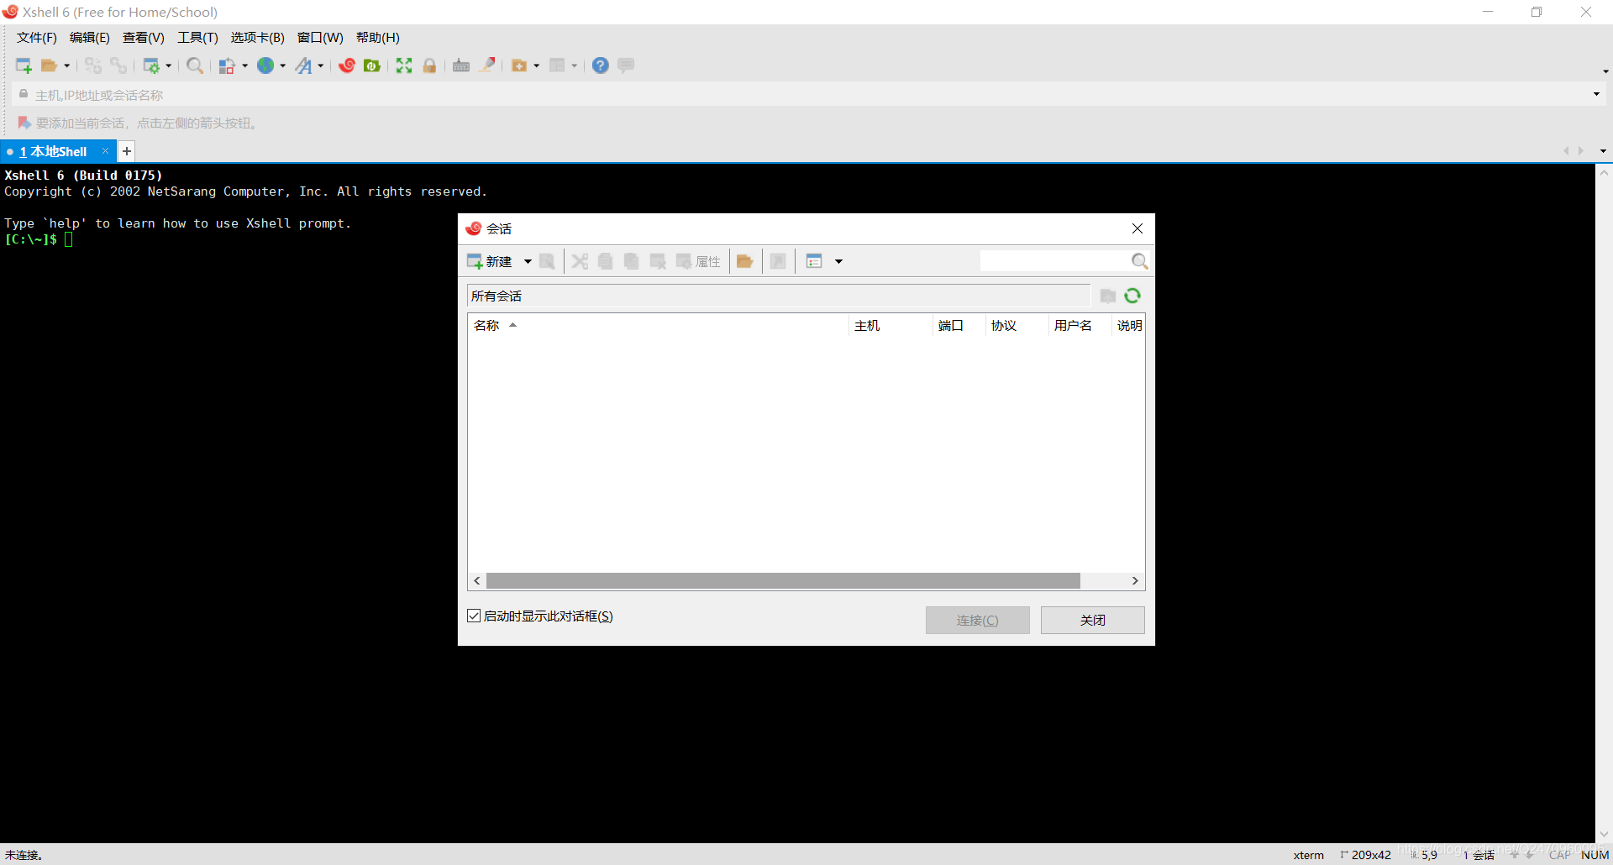The width and height of the screenshot is (1613, 865).
Task: Expand the view mode dropdown in sessions dialog
Action: (838, 261)
